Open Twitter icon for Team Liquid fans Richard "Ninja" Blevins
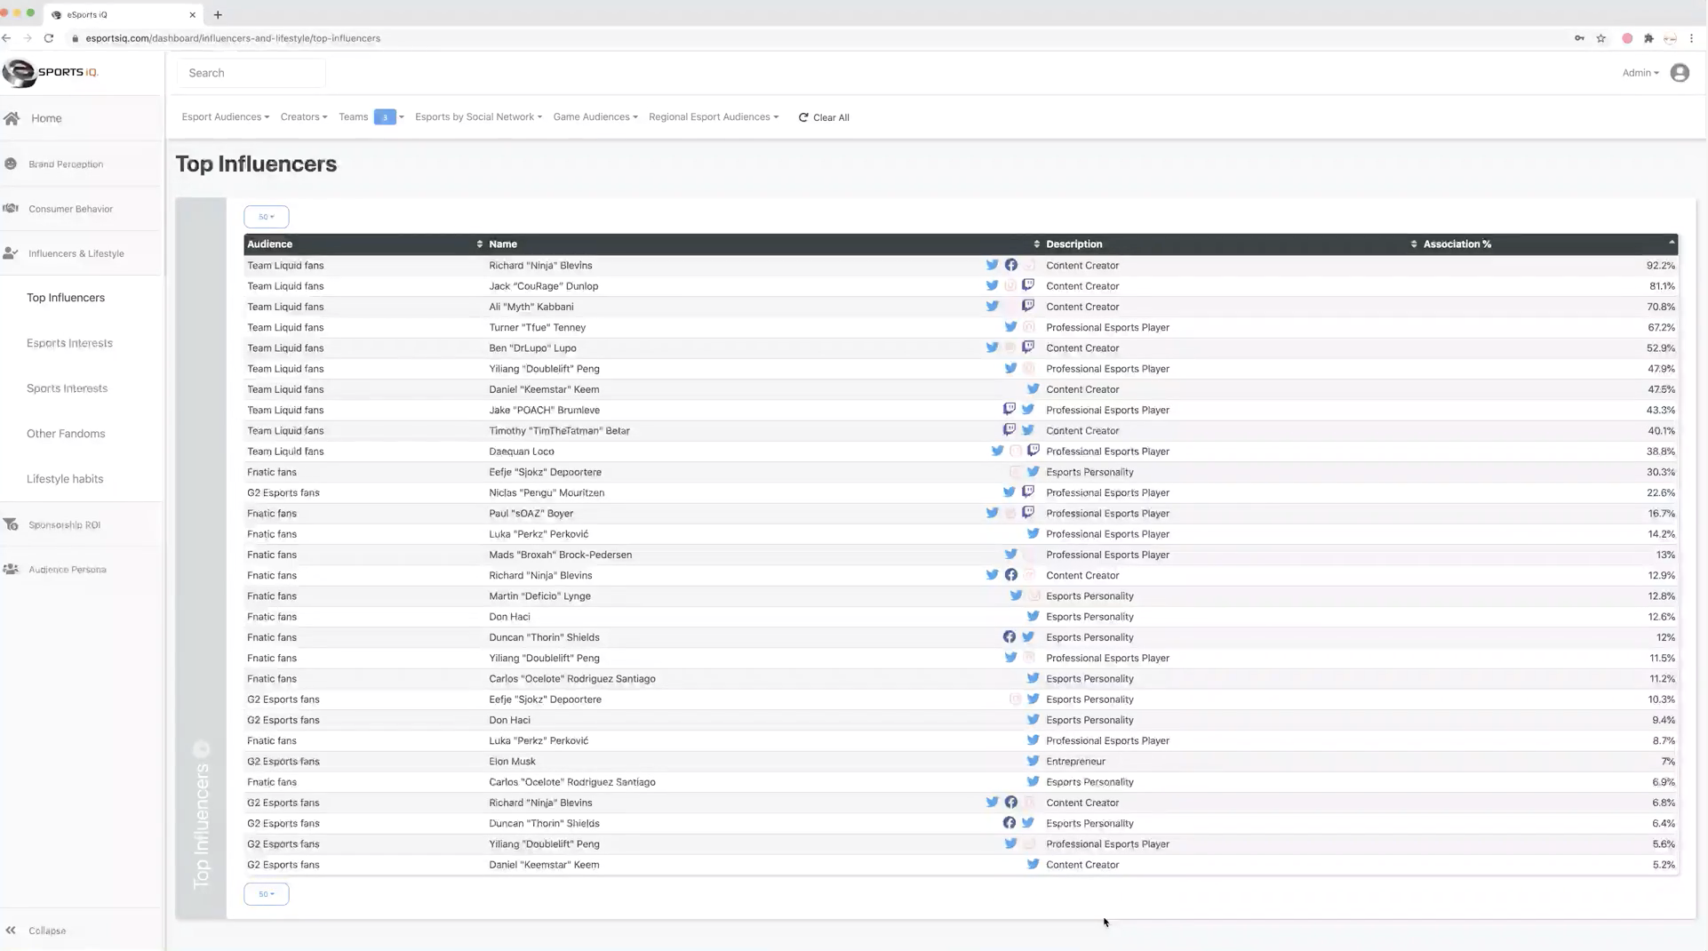Viewport: 1708px width, 951px height. pyautogui.click(x=992, y=265)
